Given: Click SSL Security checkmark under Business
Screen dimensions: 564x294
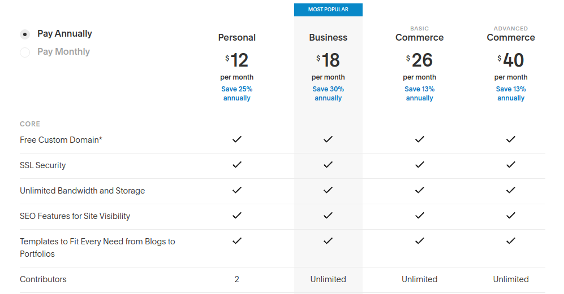Looking at the screenshot, I should point(328,165).
